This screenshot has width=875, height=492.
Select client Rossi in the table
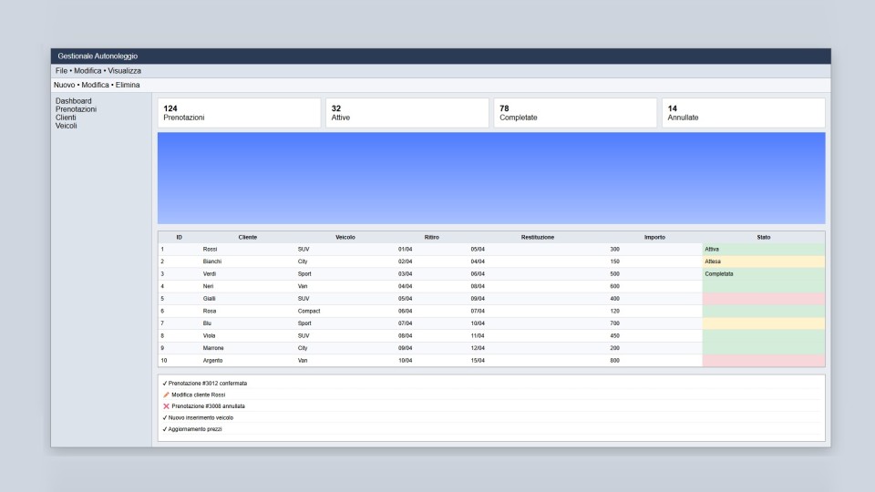pyautogui.click(x=210, y=250)
